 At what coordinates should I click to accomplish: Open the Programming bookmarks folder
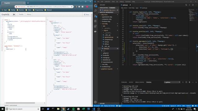click(x=38, y=10)
